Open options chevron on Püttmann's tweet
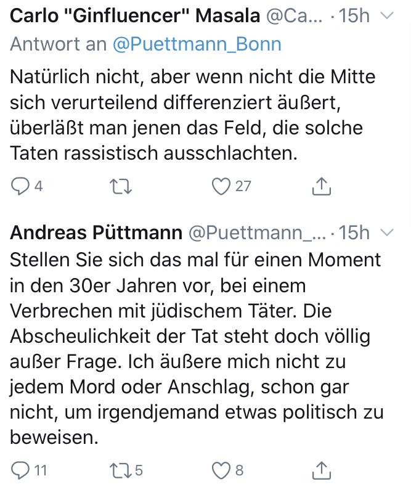Screen dimensions: 411x492 (387, 233)
